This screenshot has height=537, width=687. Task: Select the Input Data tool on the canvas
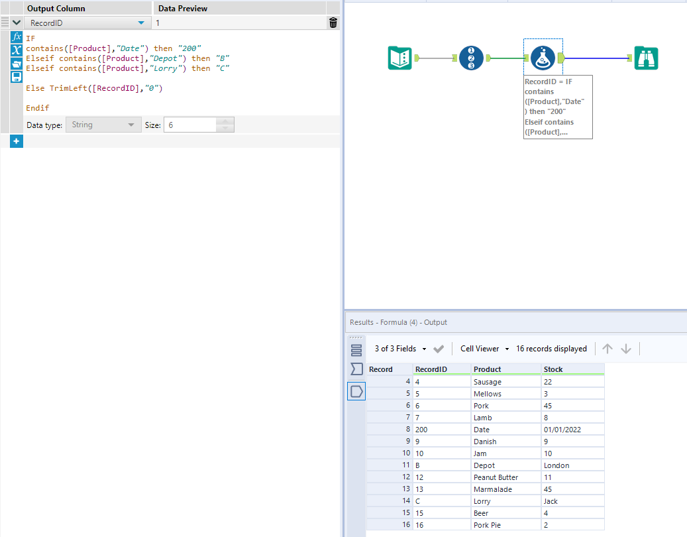[x=397, y=58]
